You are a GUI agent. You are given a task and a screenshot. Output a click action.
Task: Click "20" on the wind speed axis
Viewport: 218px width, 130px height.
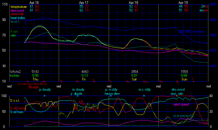click(x=211, y=112)
